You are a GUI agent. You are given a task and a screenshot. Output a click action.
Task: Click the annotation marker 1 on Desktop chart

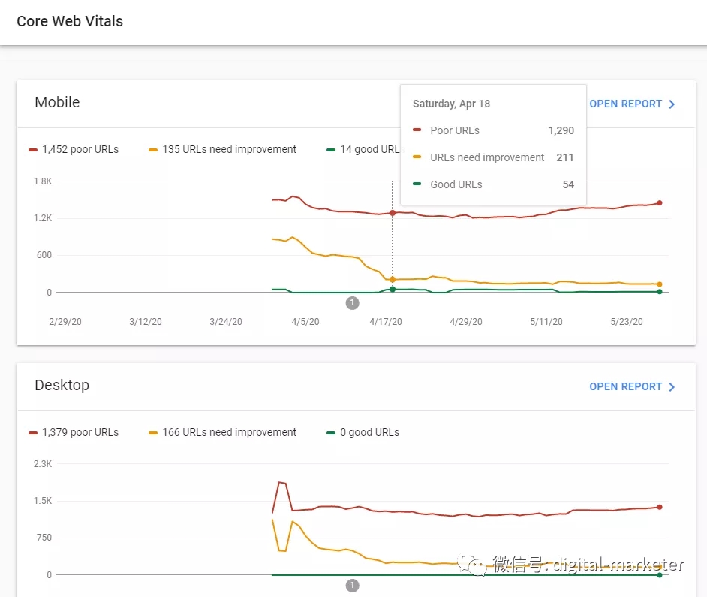pyautogui.click(x=353, y=586)
